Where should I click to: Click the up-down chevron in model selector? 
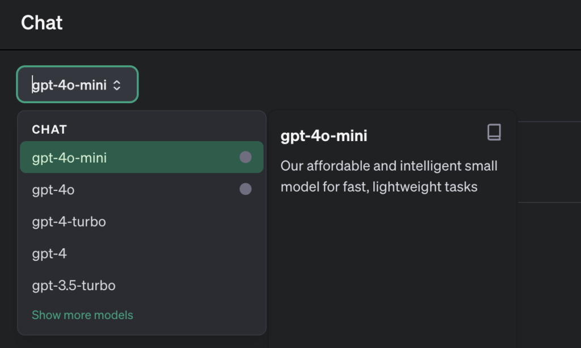pyautogui.click(x=117, y=85)
